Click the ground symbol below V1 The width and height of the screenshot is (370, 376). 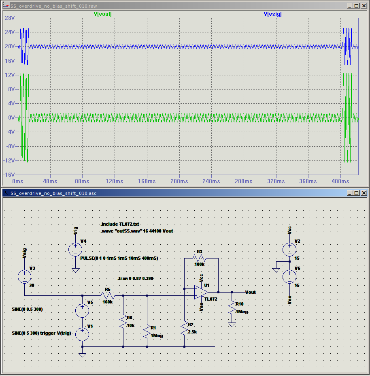tap(82, 355)
